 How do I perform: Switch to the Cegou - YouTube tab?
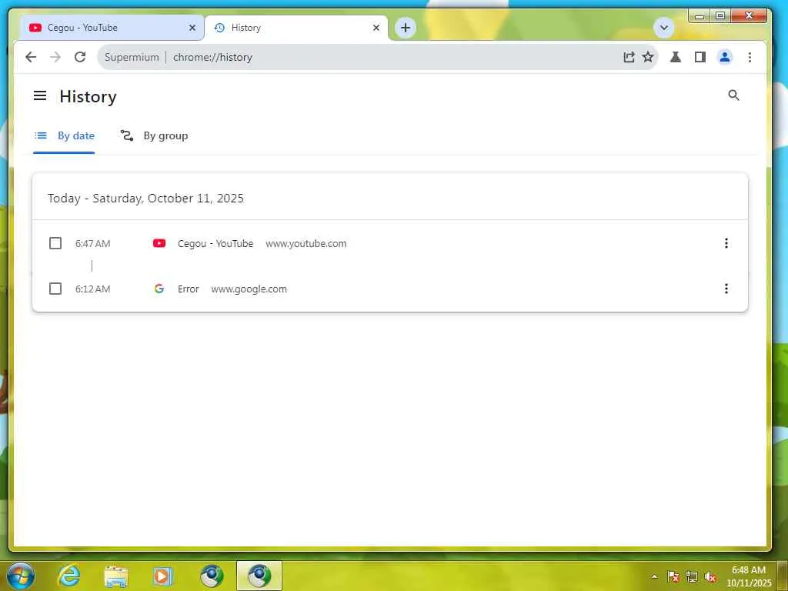click(112, 28)
